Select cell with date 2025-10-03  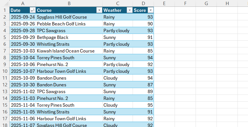tap(23, 51)
